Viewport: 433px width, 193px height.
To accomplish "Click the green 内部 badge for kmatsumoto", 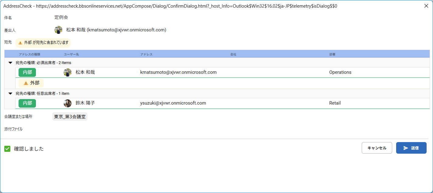I will [x=27, y=72].
